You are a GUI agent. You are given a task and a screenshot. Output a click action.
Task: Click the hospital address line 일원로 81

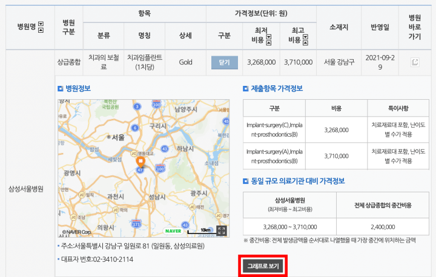(133, 246)
